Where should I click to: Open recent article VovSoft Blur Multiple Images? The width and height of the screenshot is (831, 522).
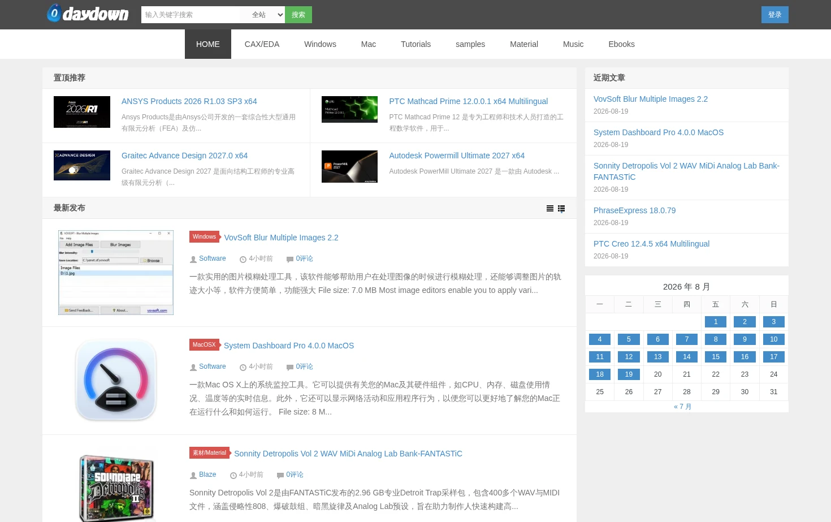point(651,99)
